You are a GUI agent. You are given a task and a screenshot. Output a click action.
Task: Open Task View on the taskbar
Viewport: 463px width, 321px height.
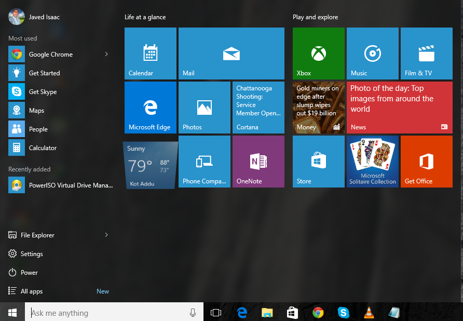(x=216, y=312)
